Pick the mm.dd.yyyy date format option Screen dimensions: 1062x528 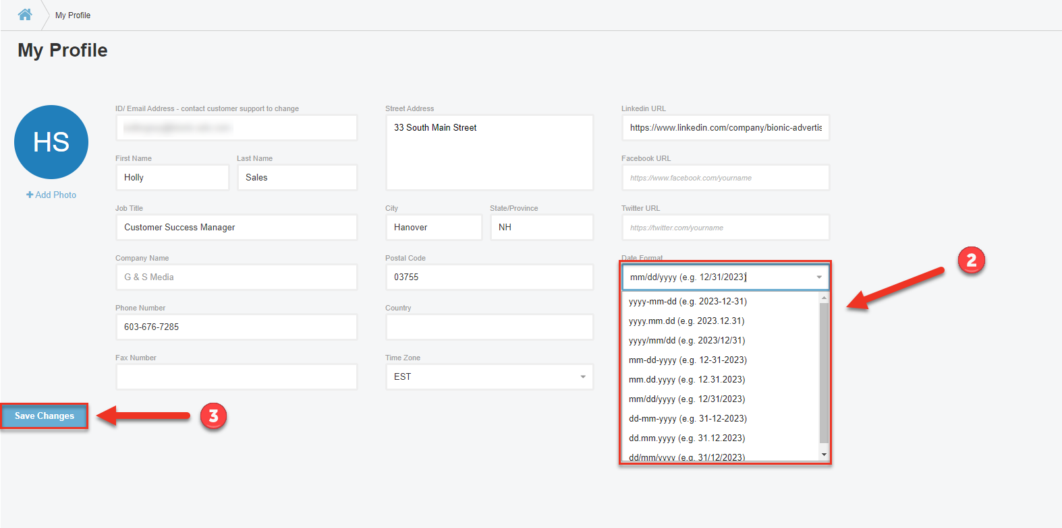point(687,380)
